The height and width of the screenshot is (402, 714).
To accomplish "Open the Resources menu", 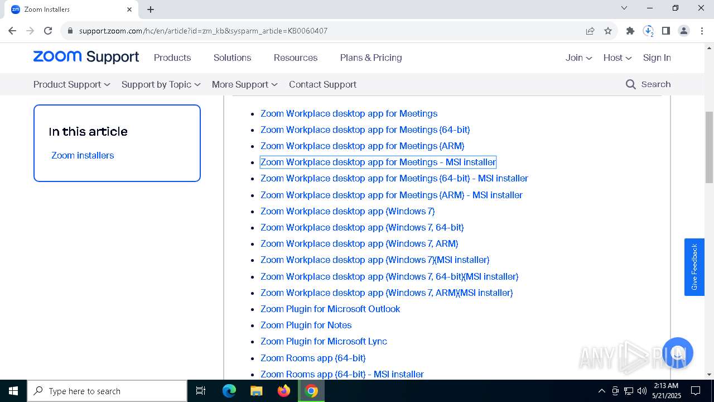I will tap(296, 58).
